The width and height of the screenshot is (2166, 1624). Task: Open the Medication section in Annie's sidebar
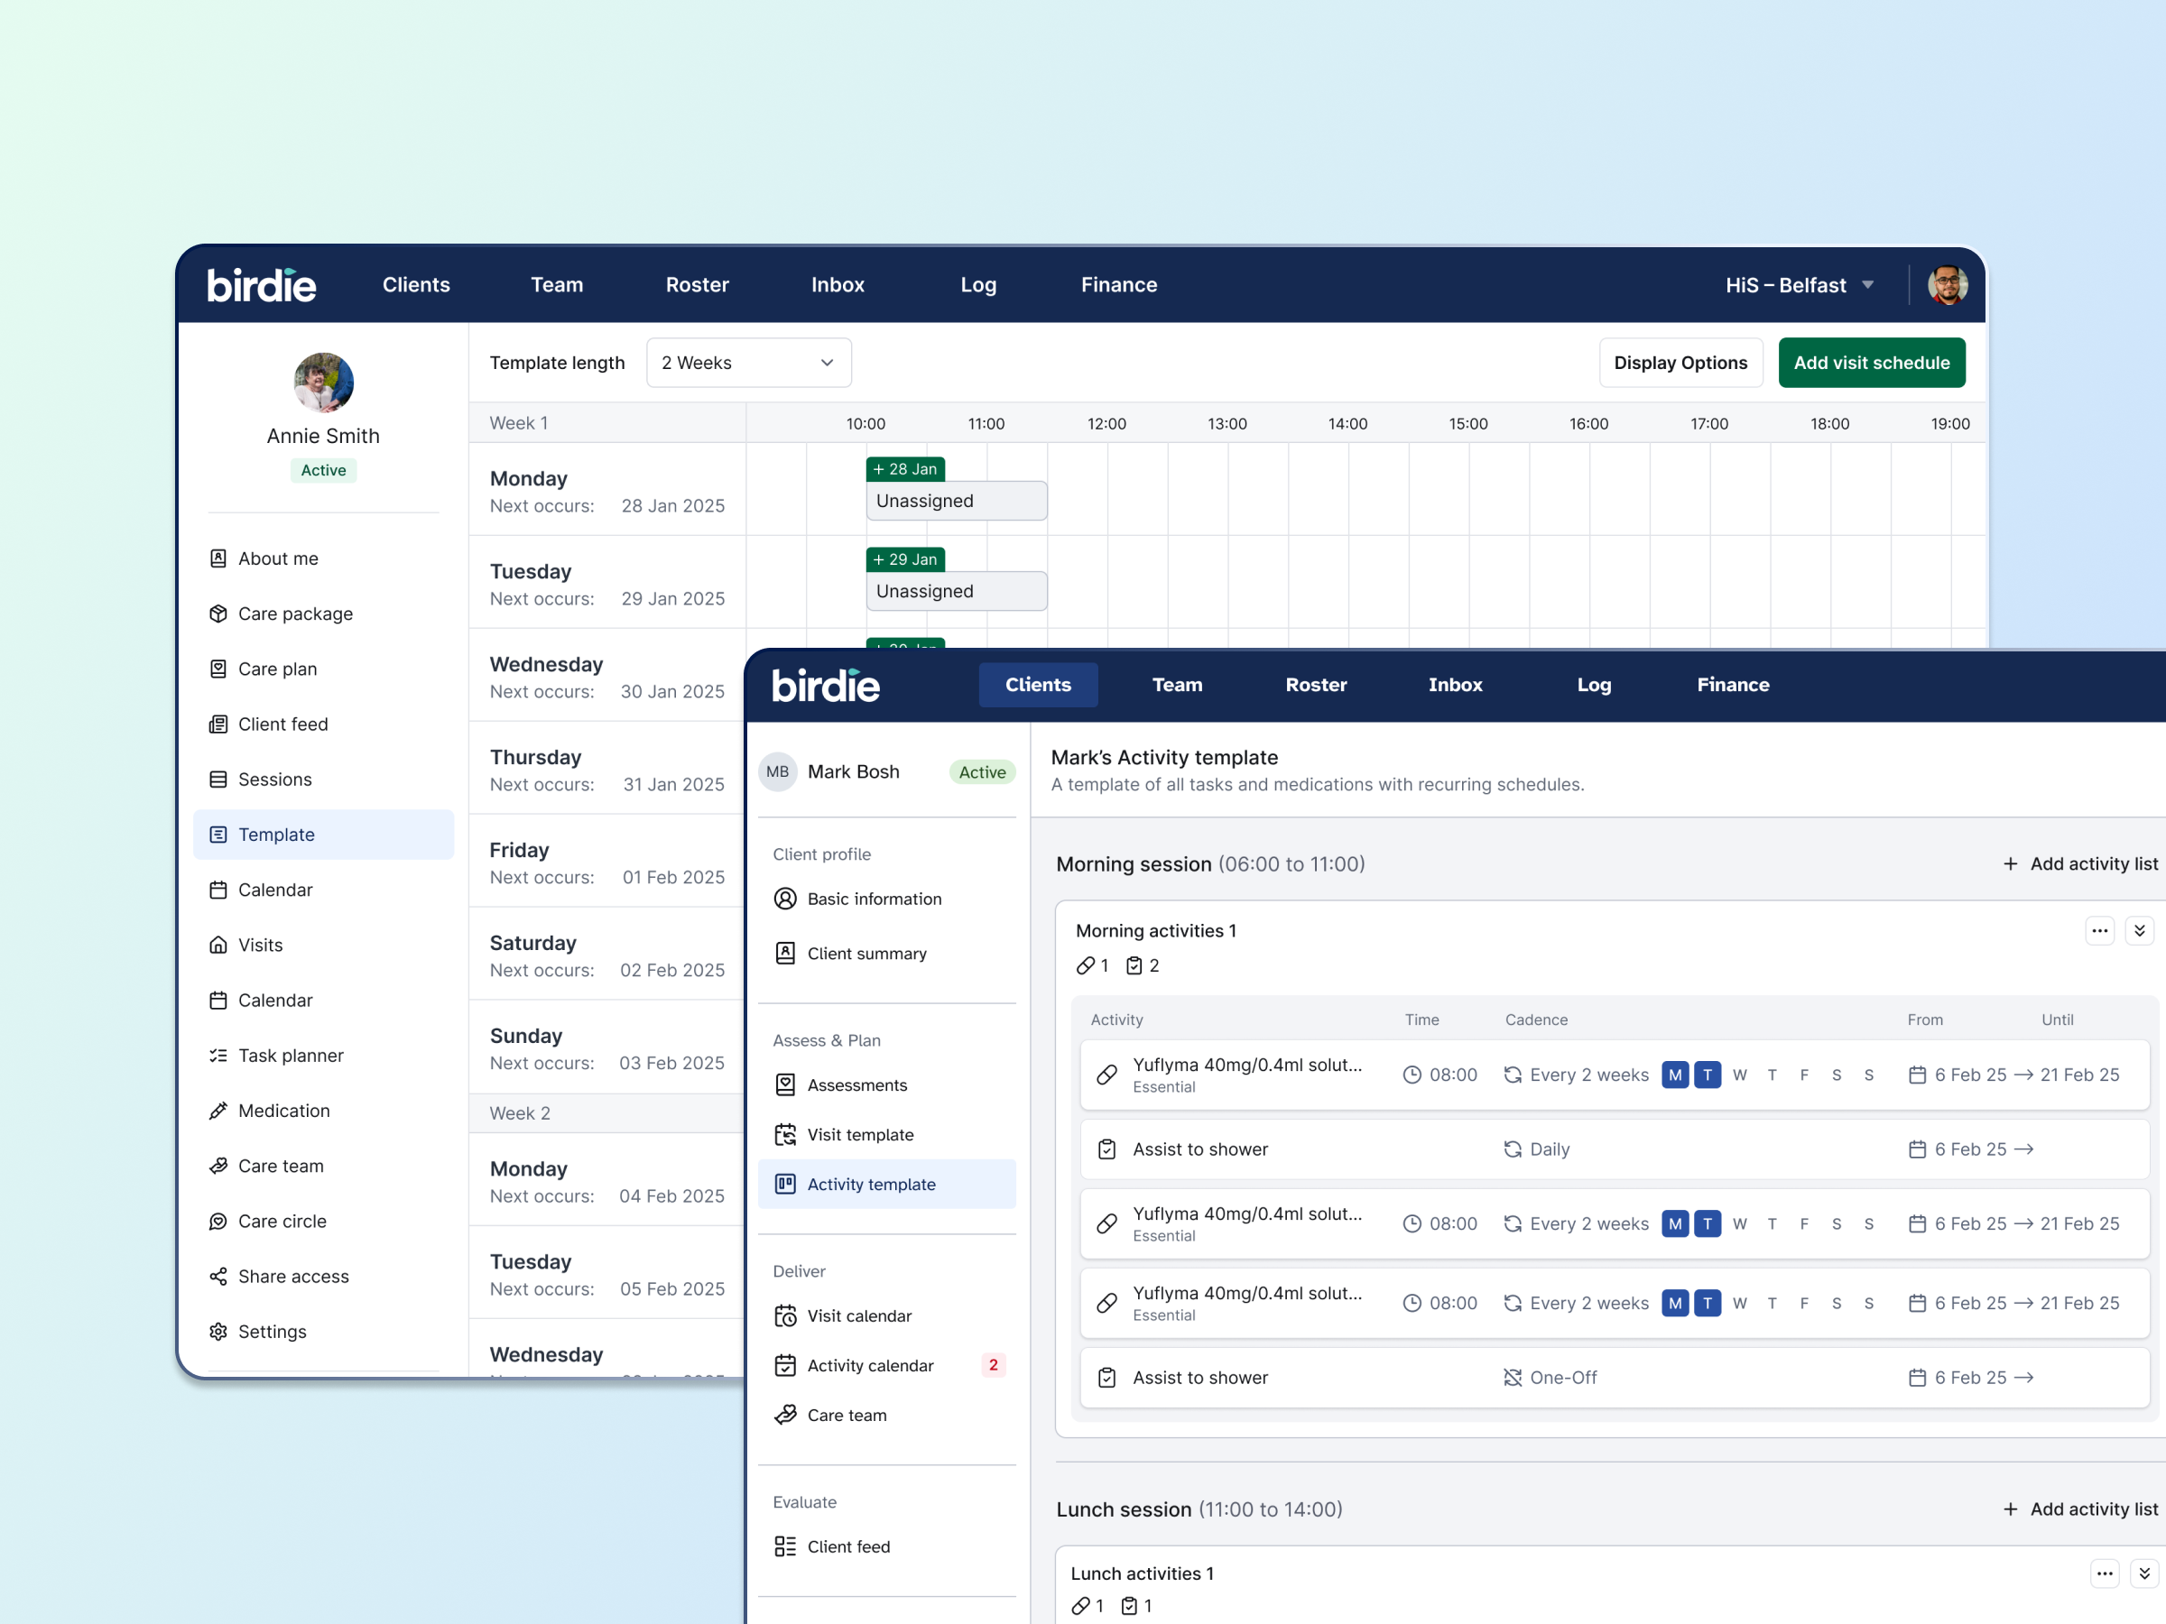pyautogui.click(x=283, y=1110)
